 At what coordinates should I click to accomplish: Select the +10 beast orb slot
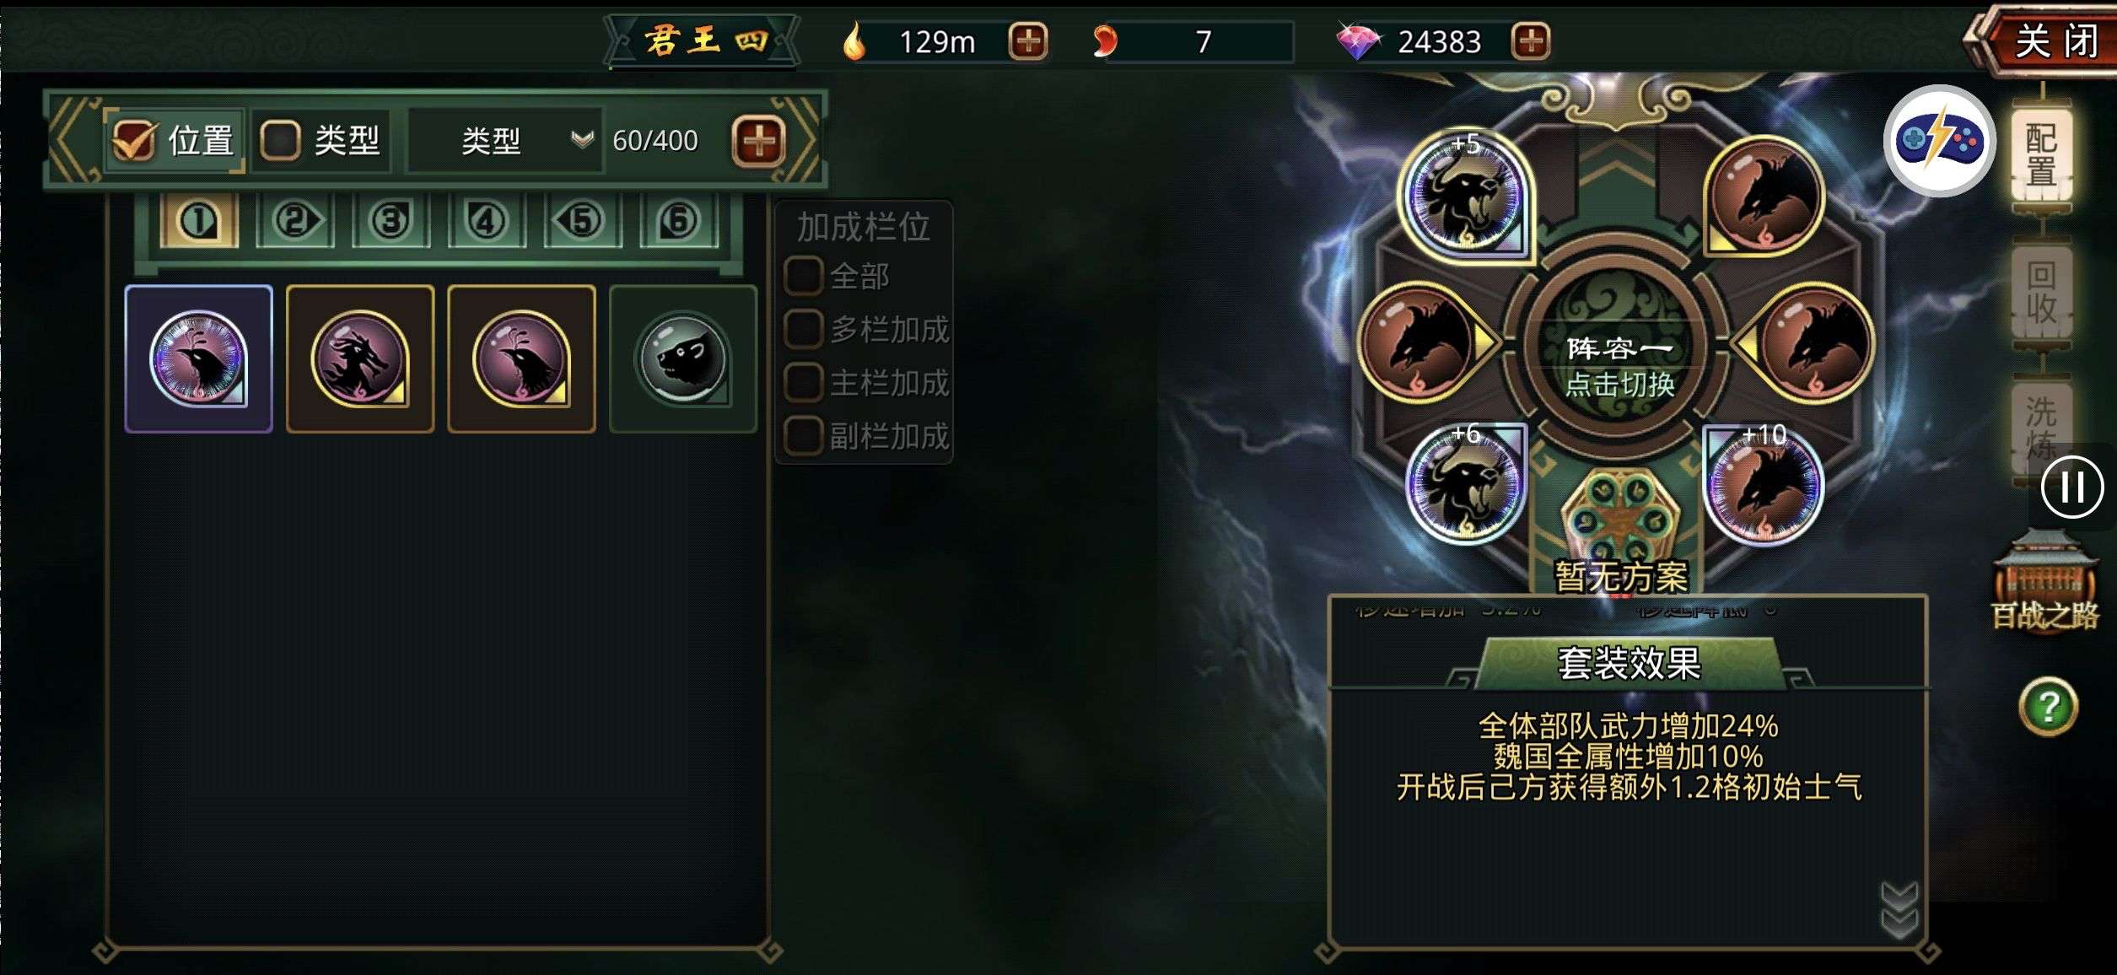coord(1764,484)
